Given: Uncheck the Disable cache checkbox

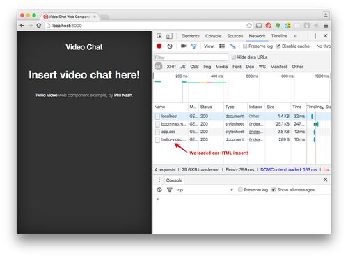Looking at the screenshot, I should (x=278, y=46).
